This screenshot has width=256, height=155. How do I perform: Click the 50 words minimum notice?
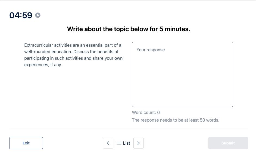click(x=176, y=120)
